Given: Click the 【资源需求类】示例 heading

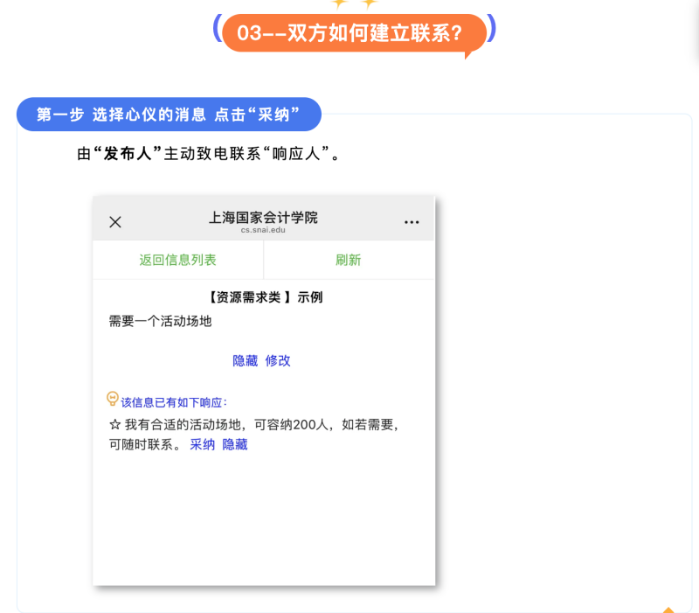Looking at the screenshot, I should (263, 297).
